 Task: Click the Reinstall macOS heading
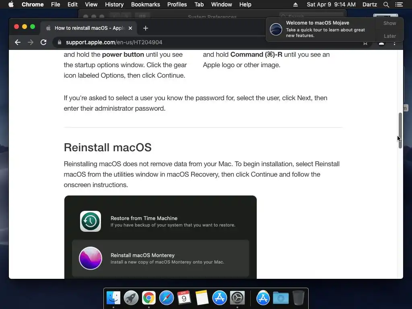[x=108, y=147]
